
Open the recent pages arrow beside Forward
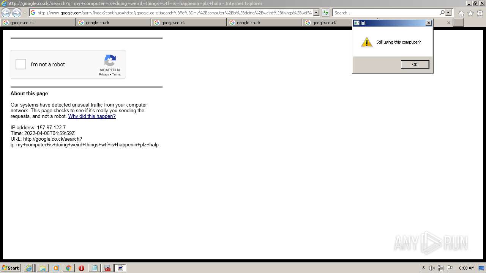25,13
